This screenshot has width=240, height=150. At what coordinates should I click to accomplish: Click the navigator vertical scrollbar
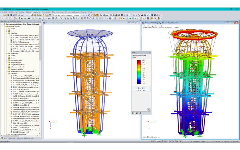[x=40, y=43]
